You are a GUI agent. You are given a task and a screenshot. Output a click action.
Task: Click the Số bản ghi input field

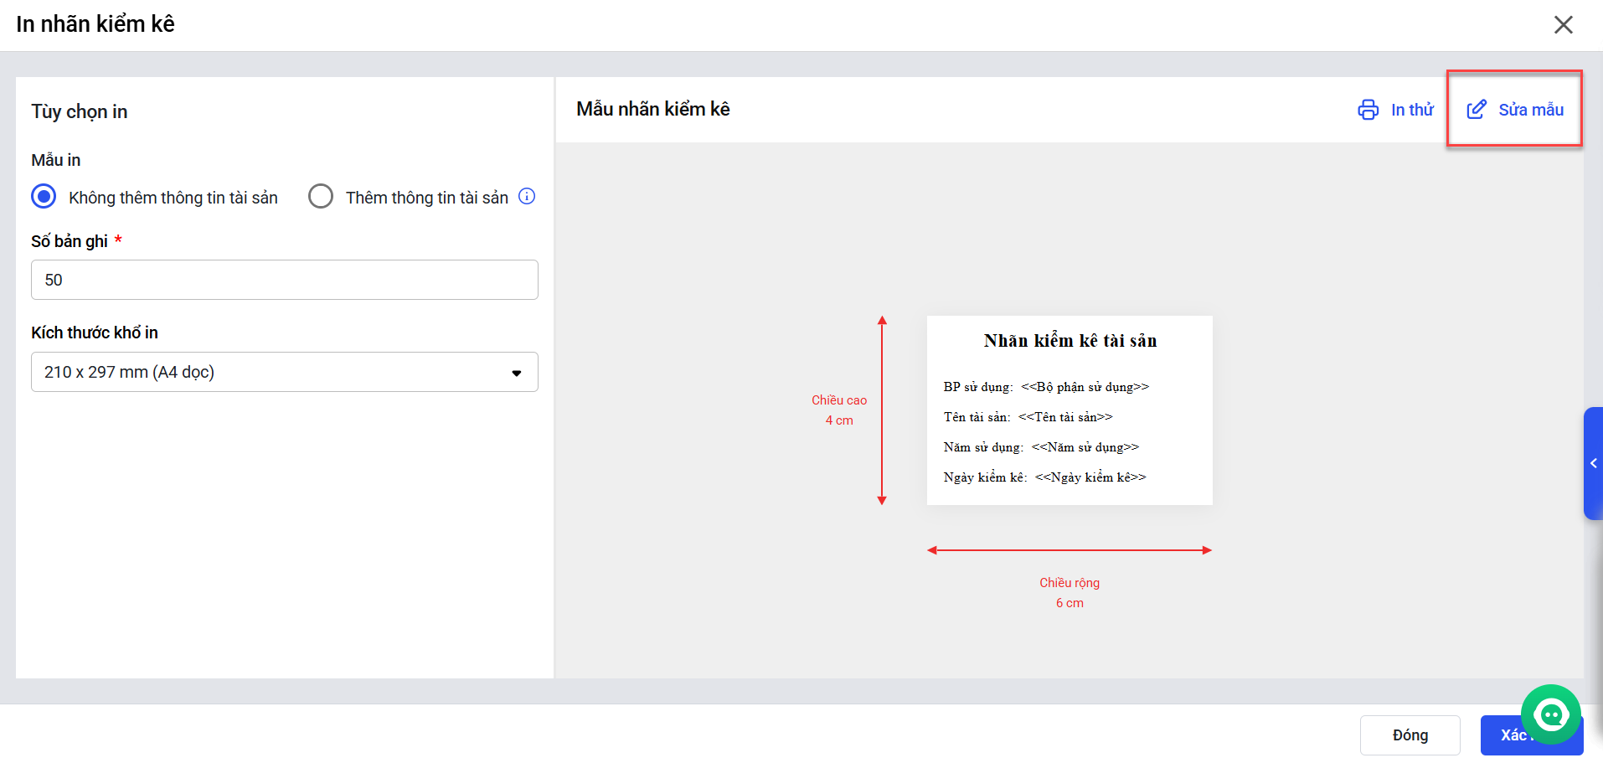pyautogui.click(x=284, y=280)
